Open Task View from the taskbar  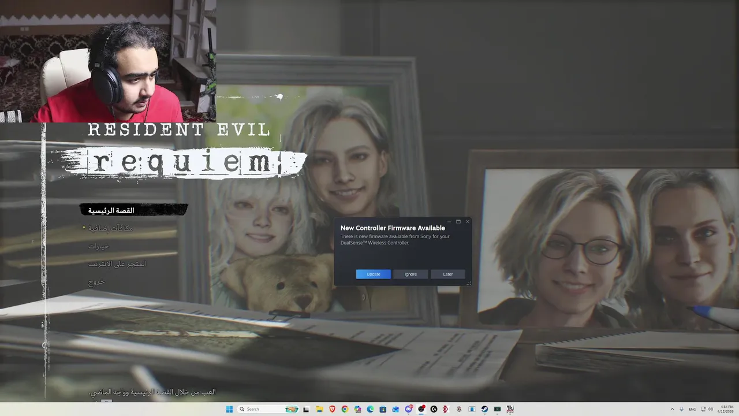click(306, 409)
